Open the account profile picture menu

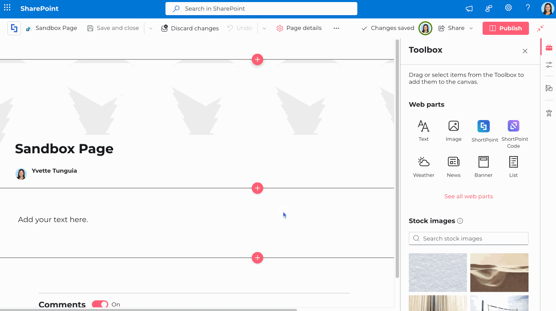tap(547, 9)
